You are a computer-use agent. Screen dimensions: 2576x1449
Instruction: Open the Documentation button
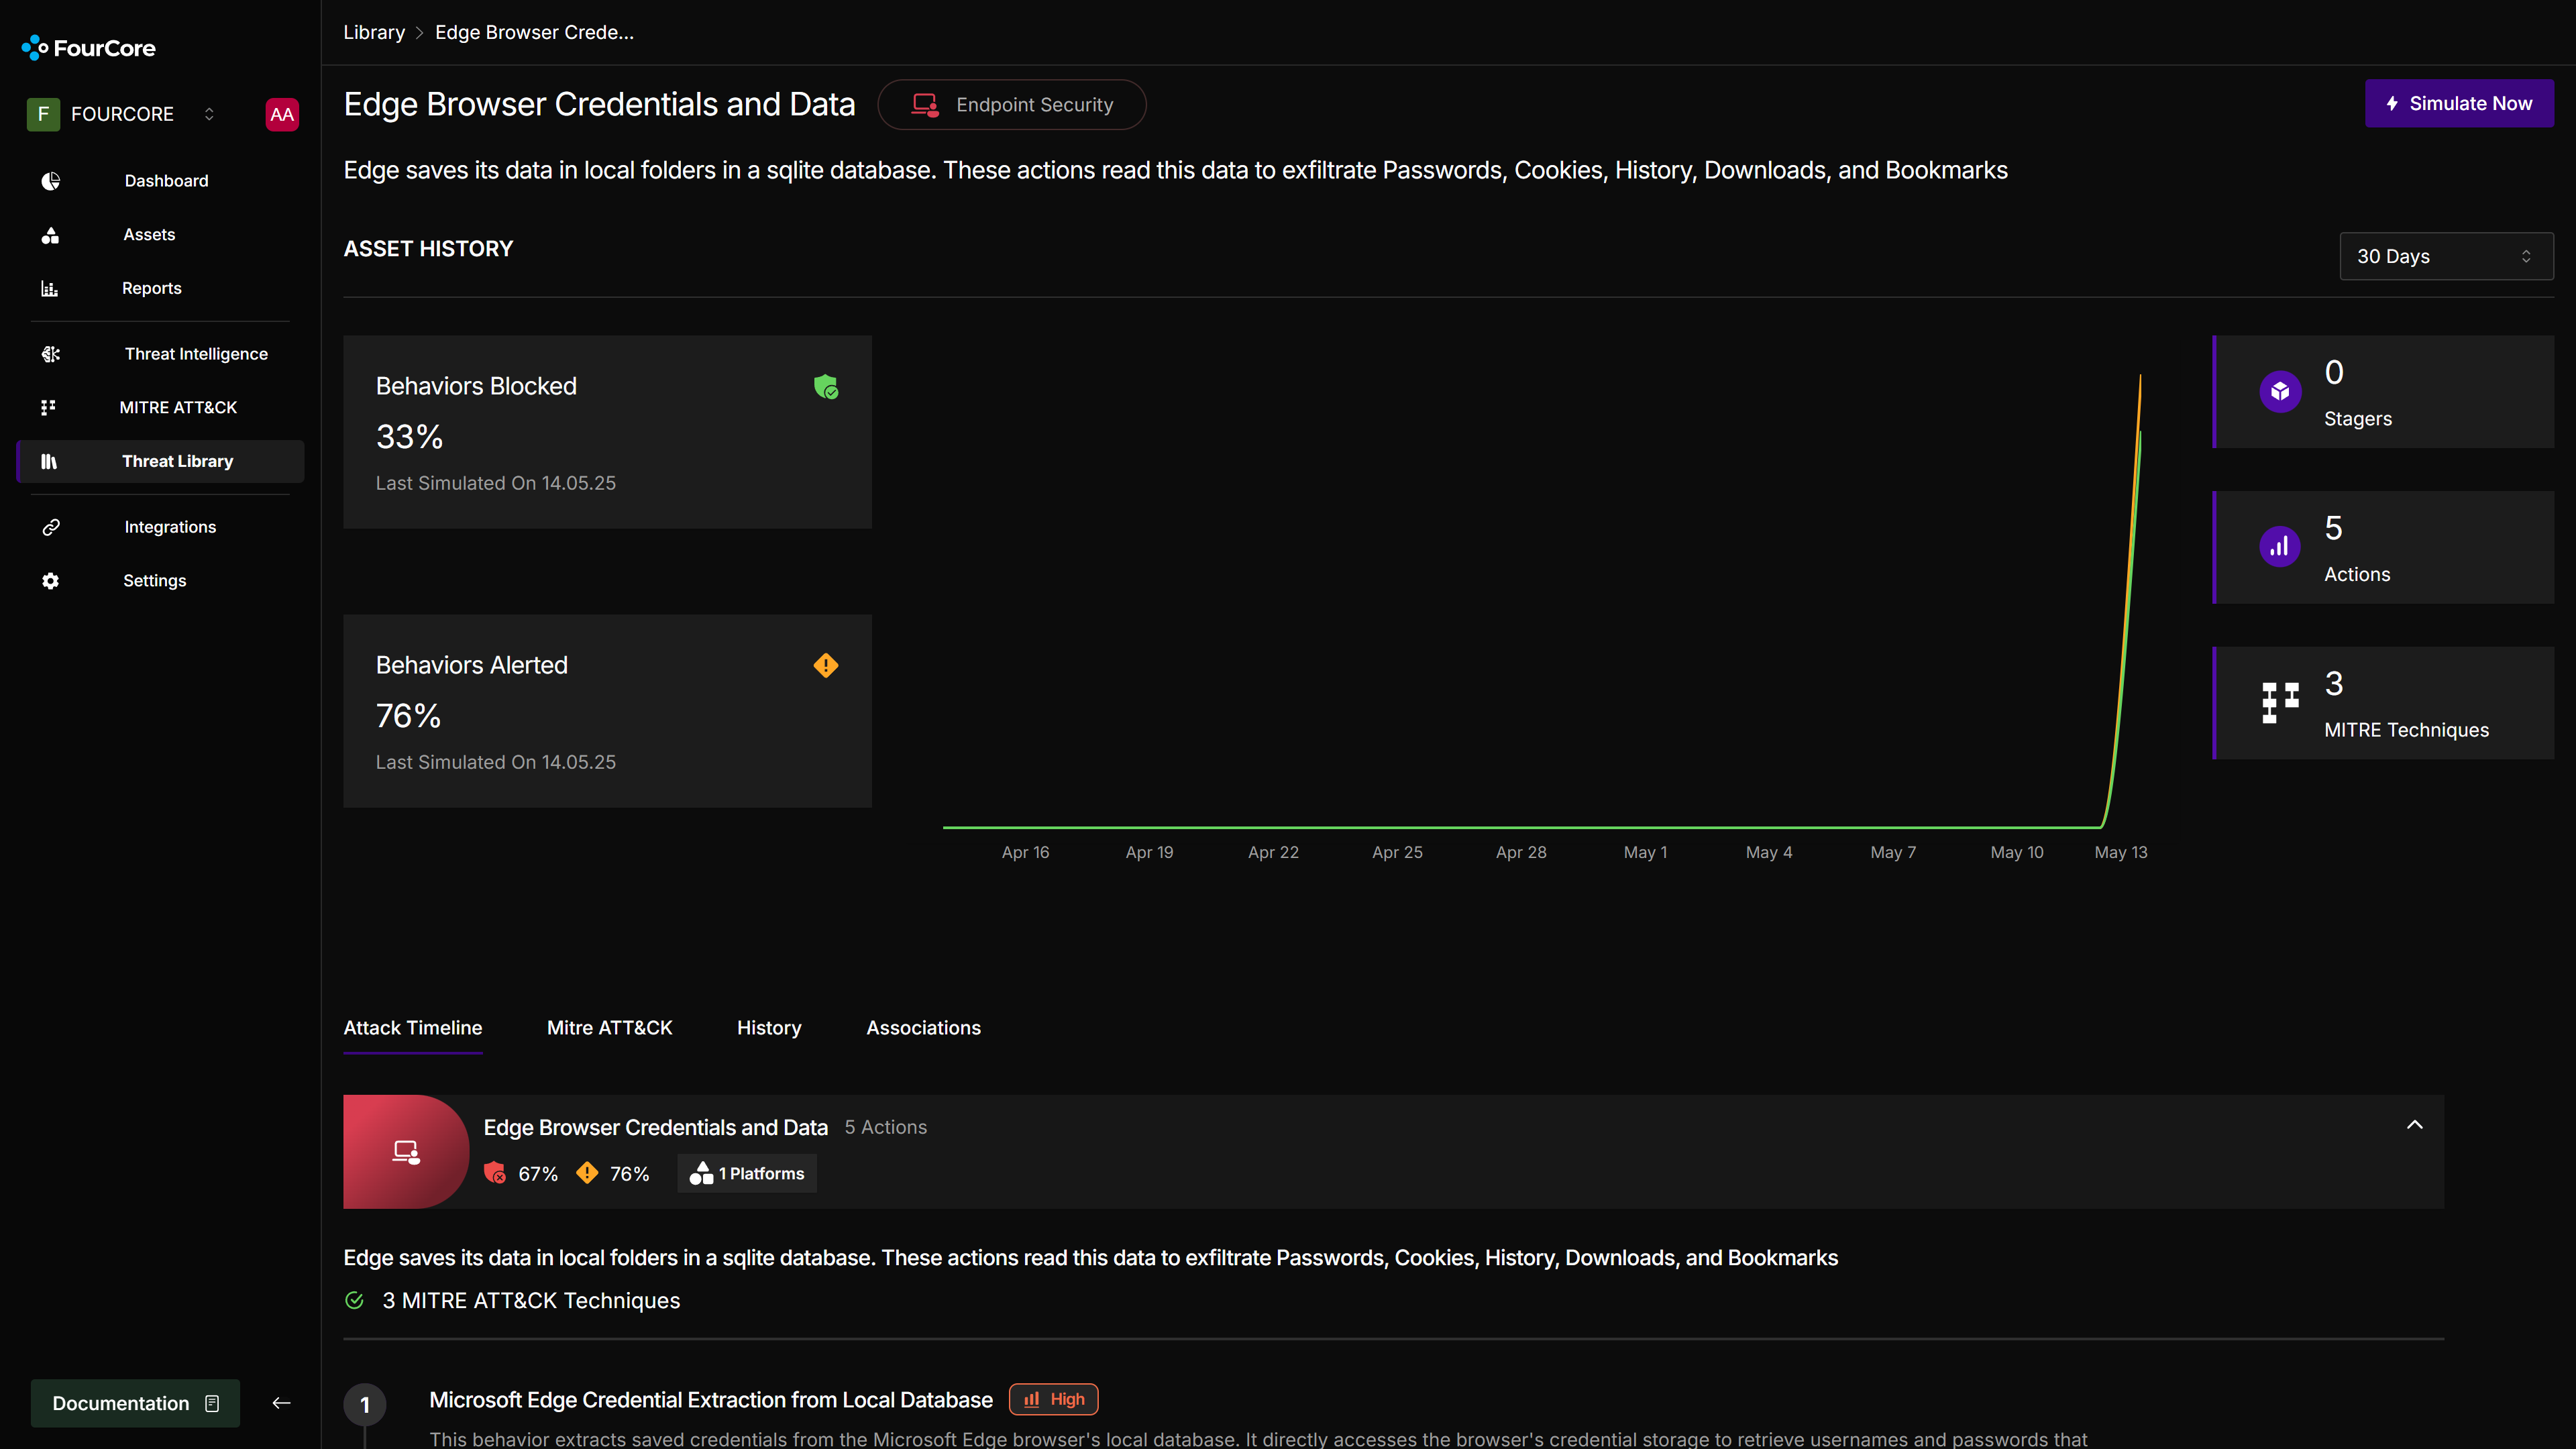click(x=135, y=1403)
